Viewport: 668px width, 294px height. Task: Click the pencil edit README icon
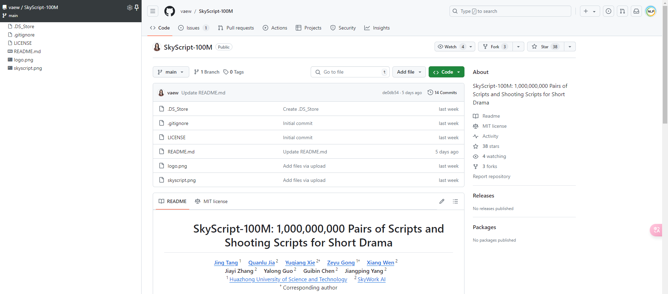pyautogui.click(x=442, y=201)
